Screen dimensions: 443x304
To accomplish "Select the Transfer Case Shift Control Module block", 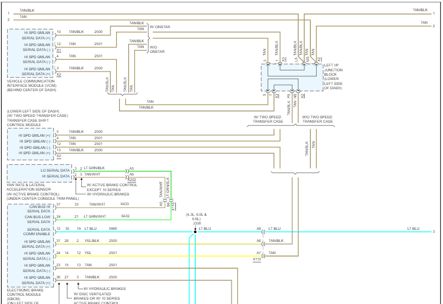I will tap(29, 143).
